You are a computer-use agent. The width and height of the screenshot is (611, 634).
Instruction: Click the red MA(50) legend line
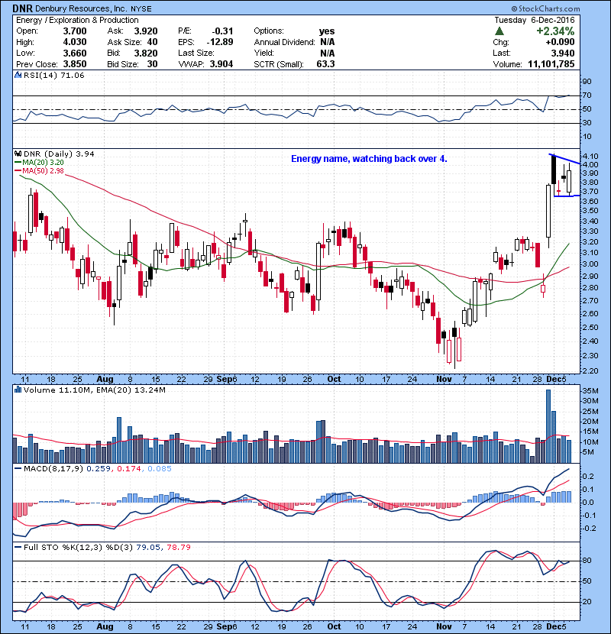pos(18,171)
